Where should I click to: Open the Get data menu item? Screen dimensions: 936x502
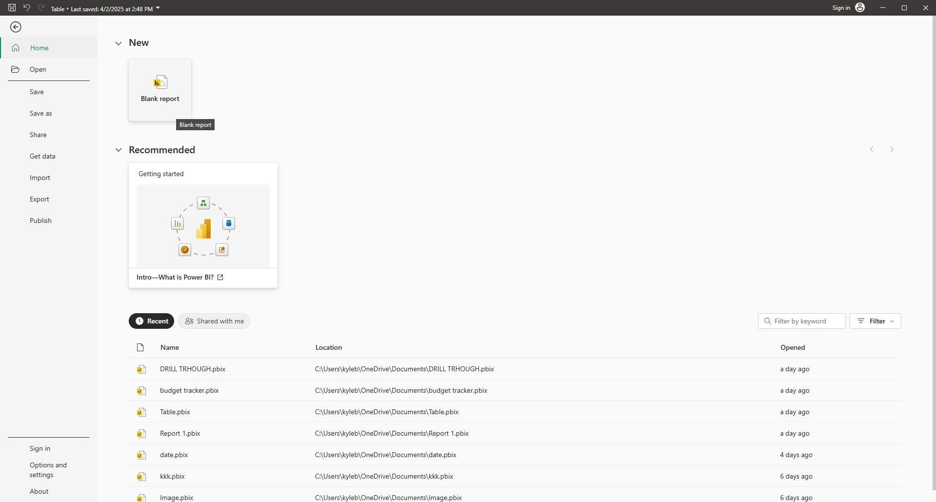(42, 157)
